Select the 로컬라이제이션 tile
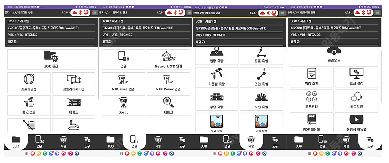The width and height of the screenshot is (389, 163). click(x=74, y=82)
